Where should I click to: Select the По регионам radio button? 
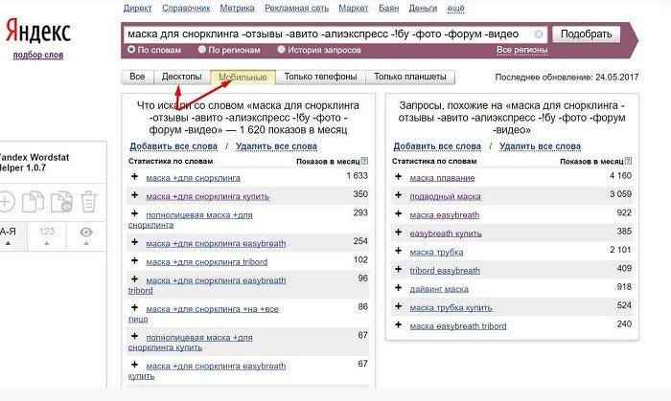[202, 50]
